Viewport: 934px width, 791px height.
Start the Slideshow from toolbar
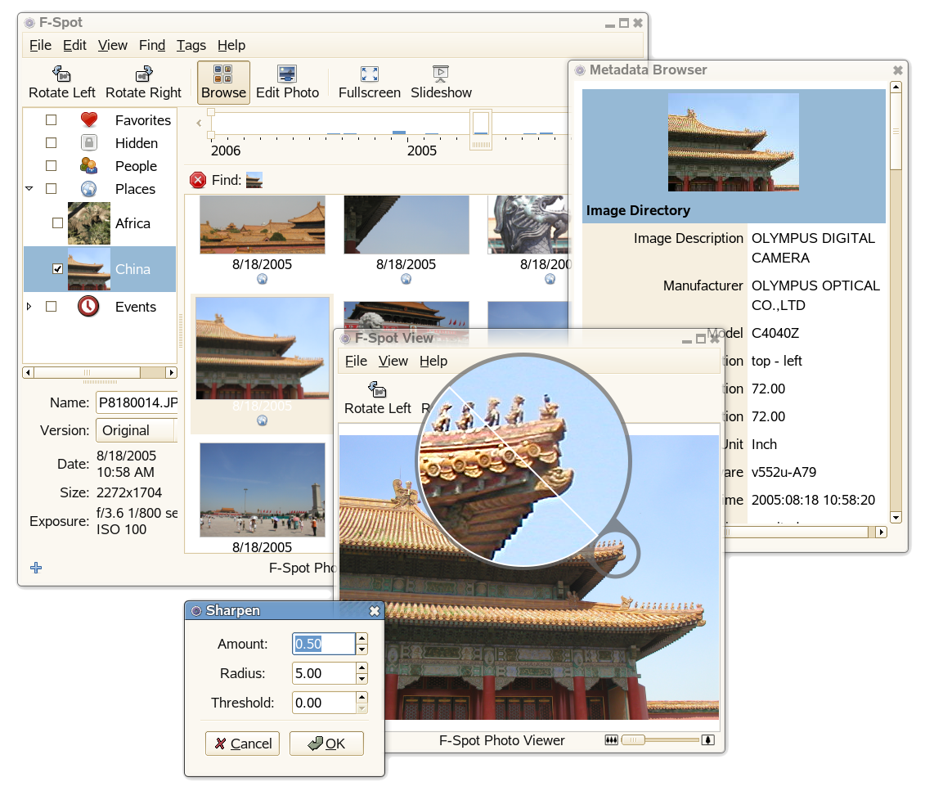tap(441, 82)
